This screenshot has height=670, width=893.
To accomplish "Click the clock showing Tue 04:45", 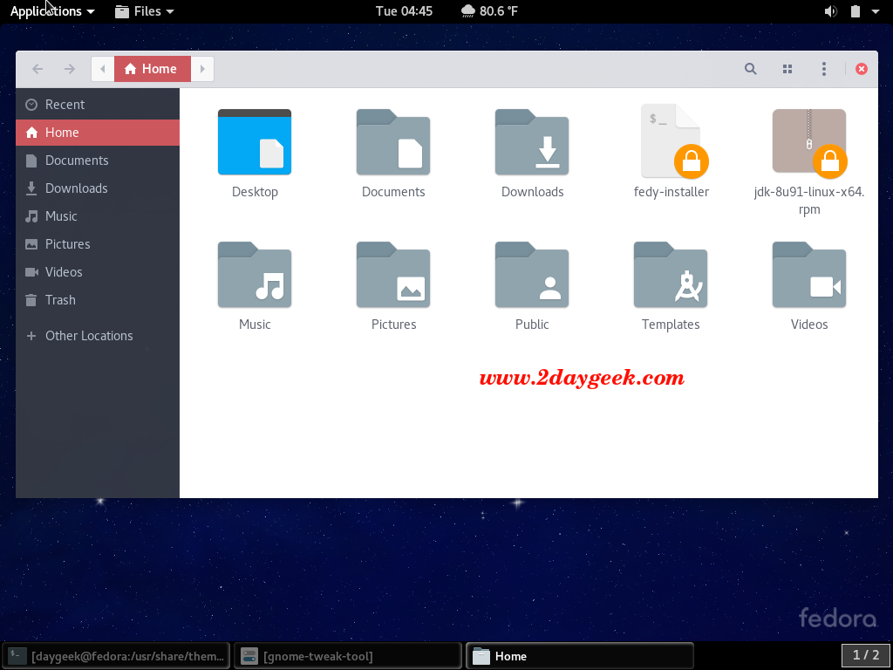I will click(404, 10).
